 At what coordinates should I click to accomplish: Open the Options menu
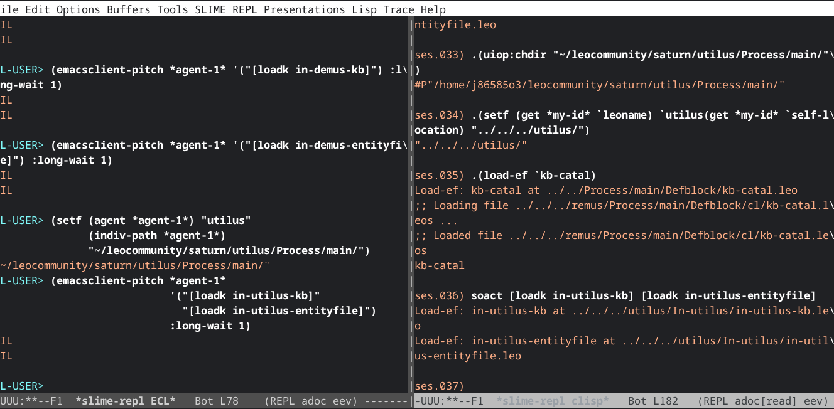pos(78,9)
